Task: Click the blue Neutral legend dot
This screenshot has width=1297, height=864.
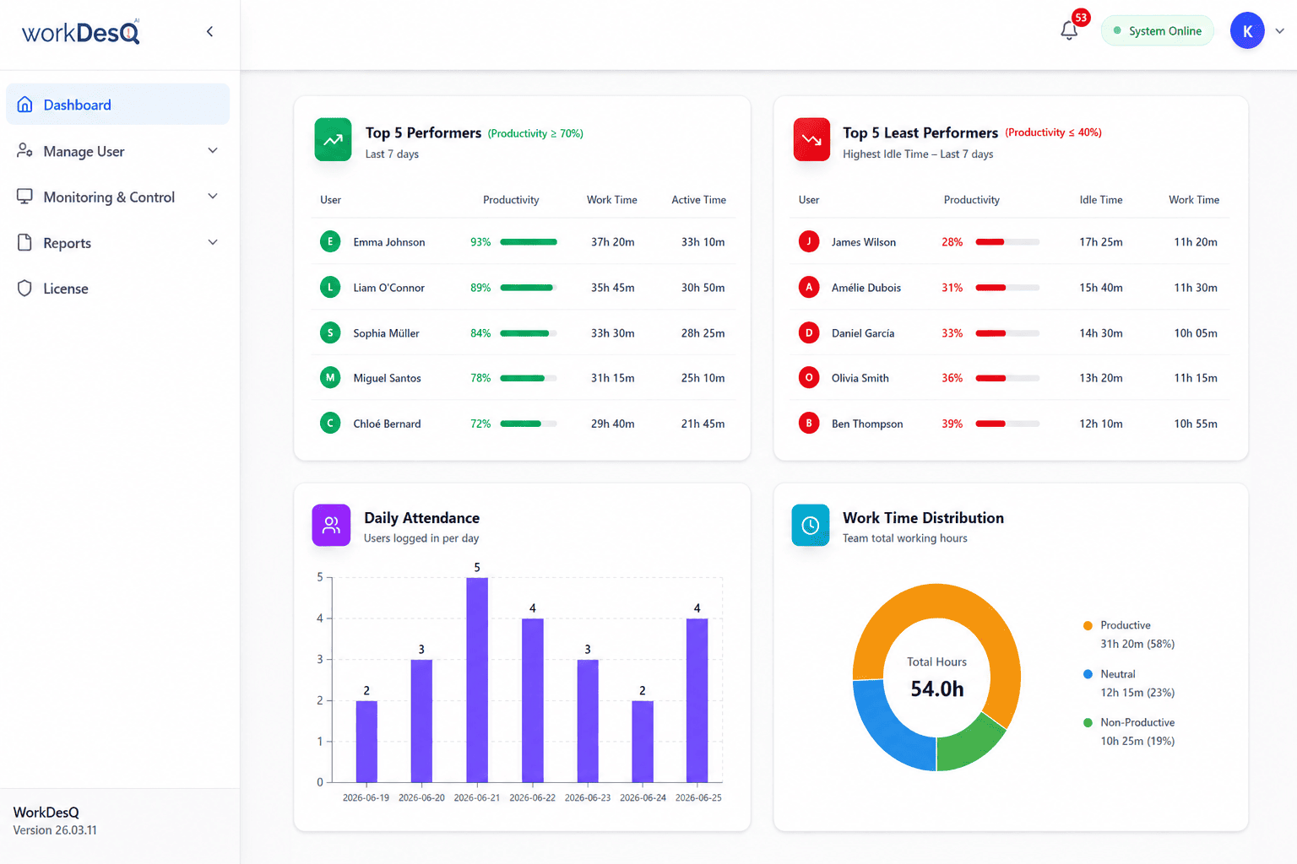Action: click(x=1088, y=674)
